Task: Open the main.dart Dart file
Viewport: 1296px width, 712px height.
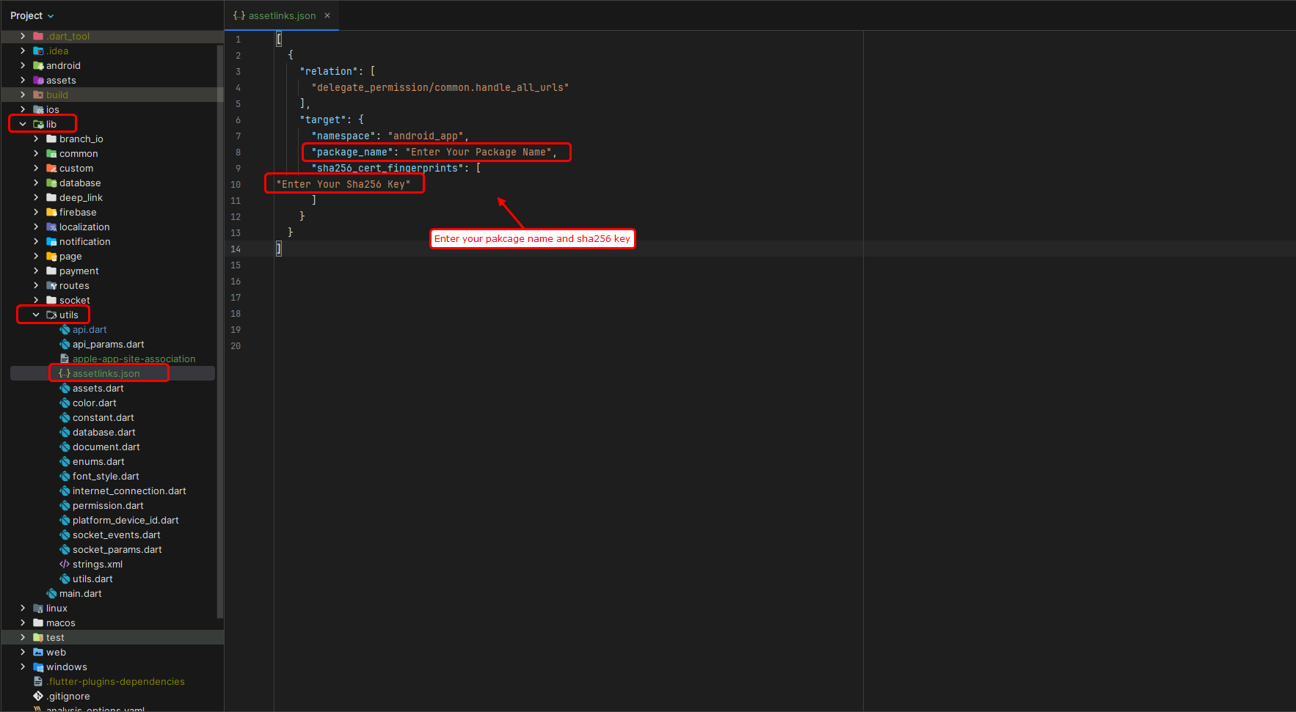Action: (81, 593)
